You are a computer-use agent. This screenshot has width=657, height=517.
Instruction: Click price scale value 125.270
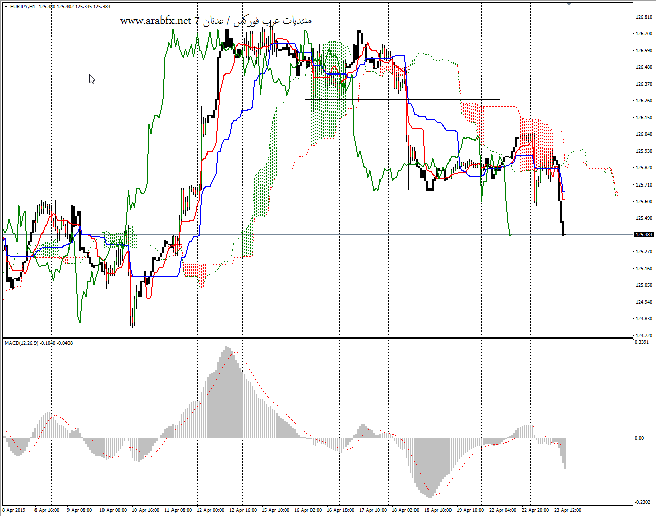[x=643, y=252]
